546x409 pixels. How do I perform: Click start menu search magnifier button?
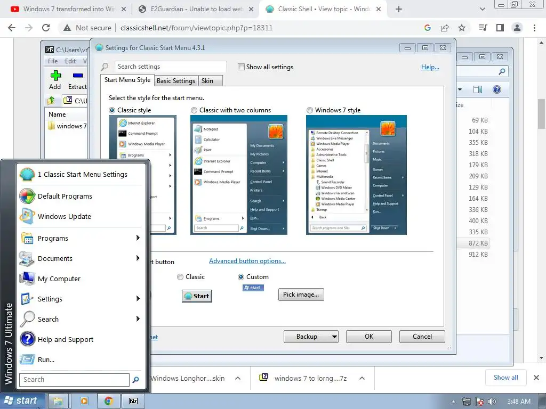coord(135,379)
